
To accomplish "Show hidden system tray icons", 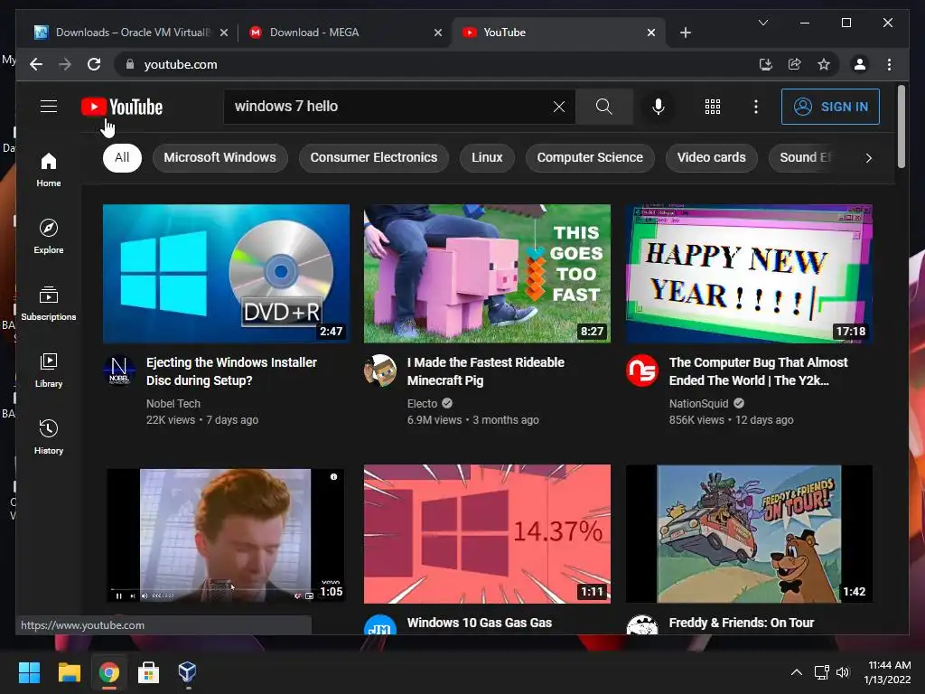I will [x=796, y=672].
